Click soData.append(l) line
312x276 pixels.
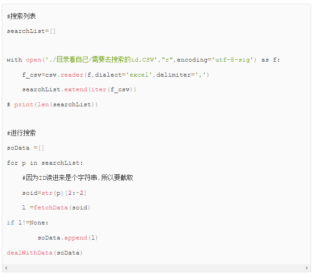pos(68,238)
